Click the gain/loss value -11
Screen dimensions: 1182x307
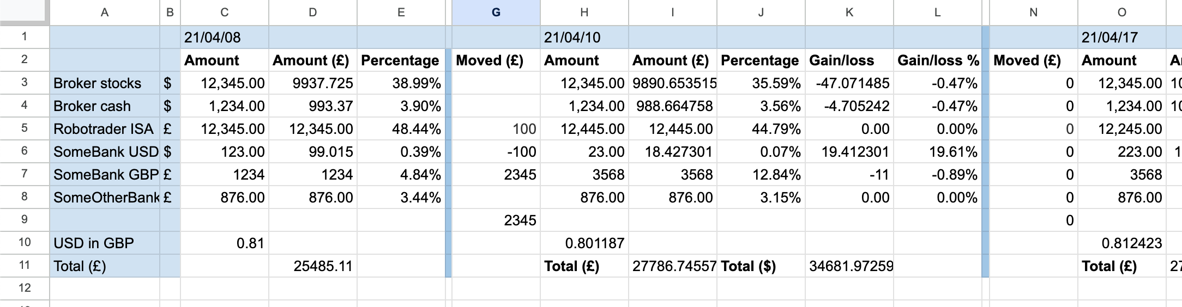849,175
